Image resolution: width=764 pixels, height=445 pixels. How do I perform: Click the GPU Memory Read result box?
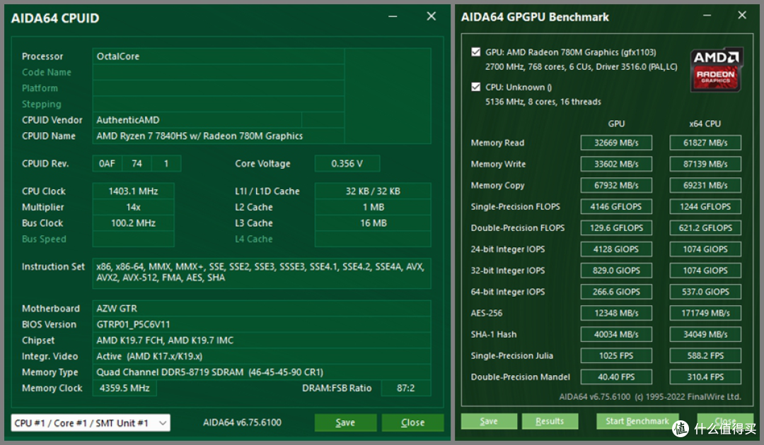click(x=616, y=143)
